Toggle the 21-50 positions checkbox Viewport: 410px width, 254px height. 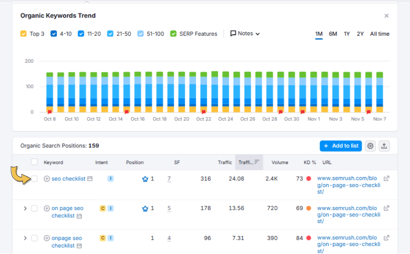click(110, 34)
